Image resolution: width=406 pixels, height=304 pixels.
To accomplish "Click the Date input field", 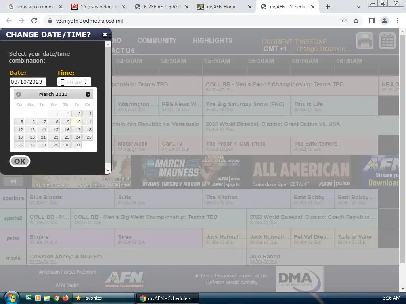I will point(28,82).
